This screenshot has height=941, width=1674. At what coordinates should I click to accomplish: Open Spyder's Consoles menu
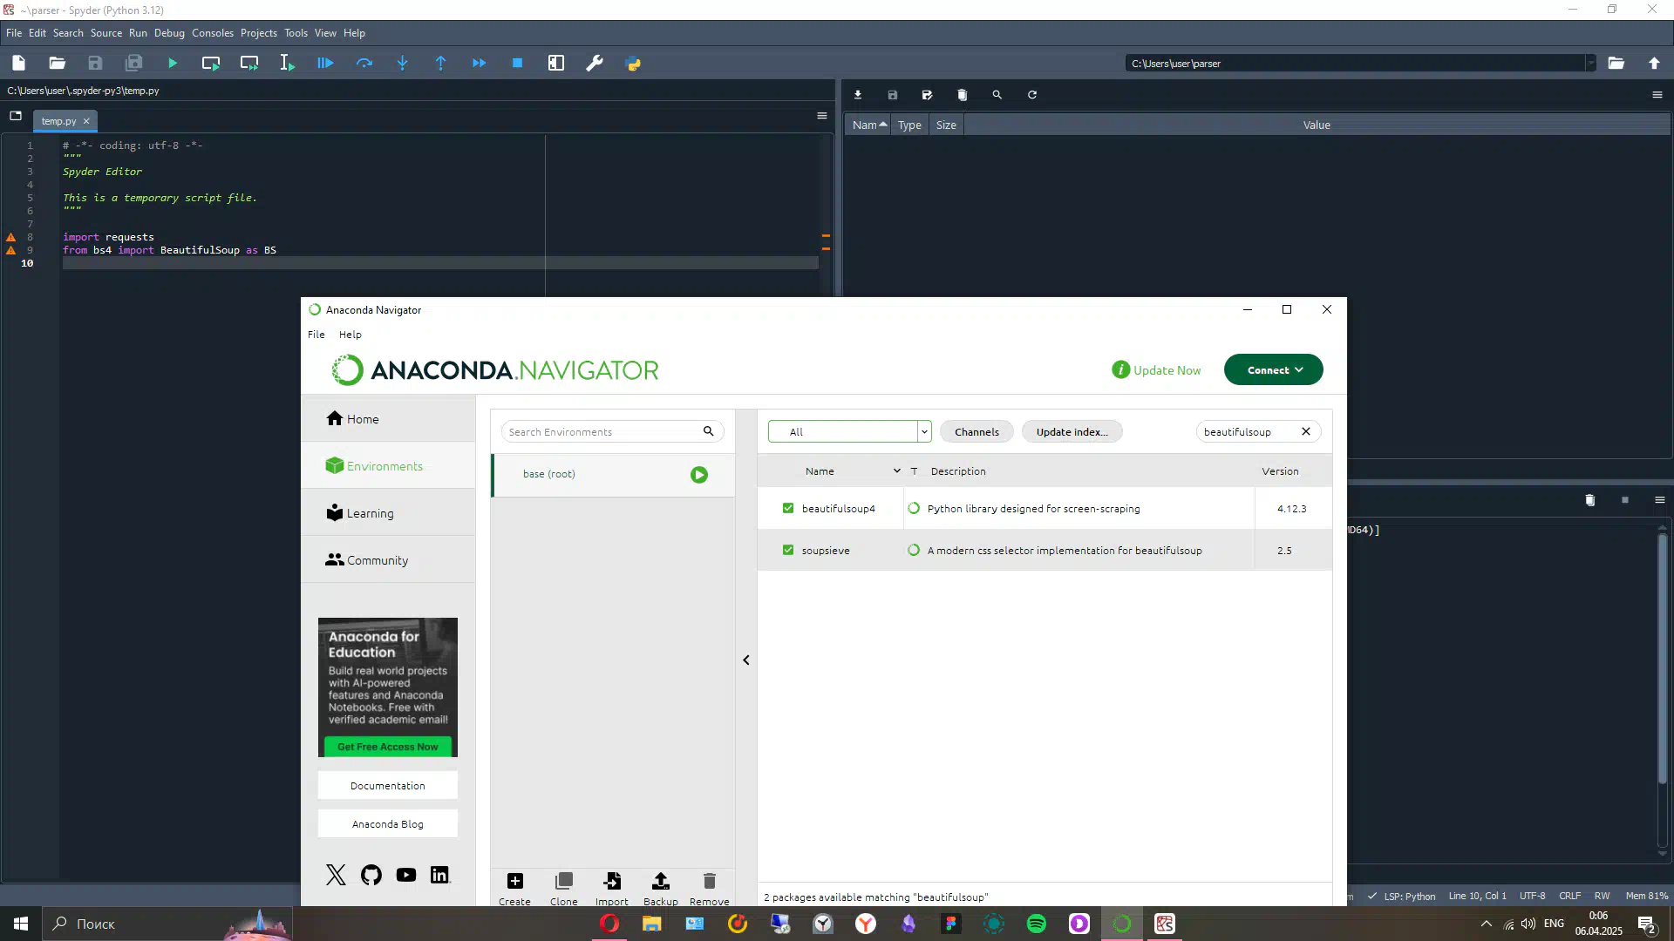213,33
